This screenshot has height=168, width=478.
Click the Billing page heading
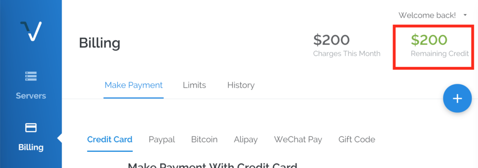[99, 43]
